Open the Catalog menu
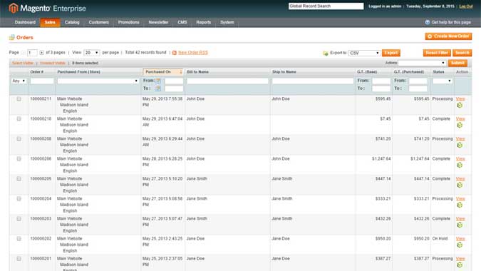The height and width of the screenshot is (271, 481). point(72,22)
